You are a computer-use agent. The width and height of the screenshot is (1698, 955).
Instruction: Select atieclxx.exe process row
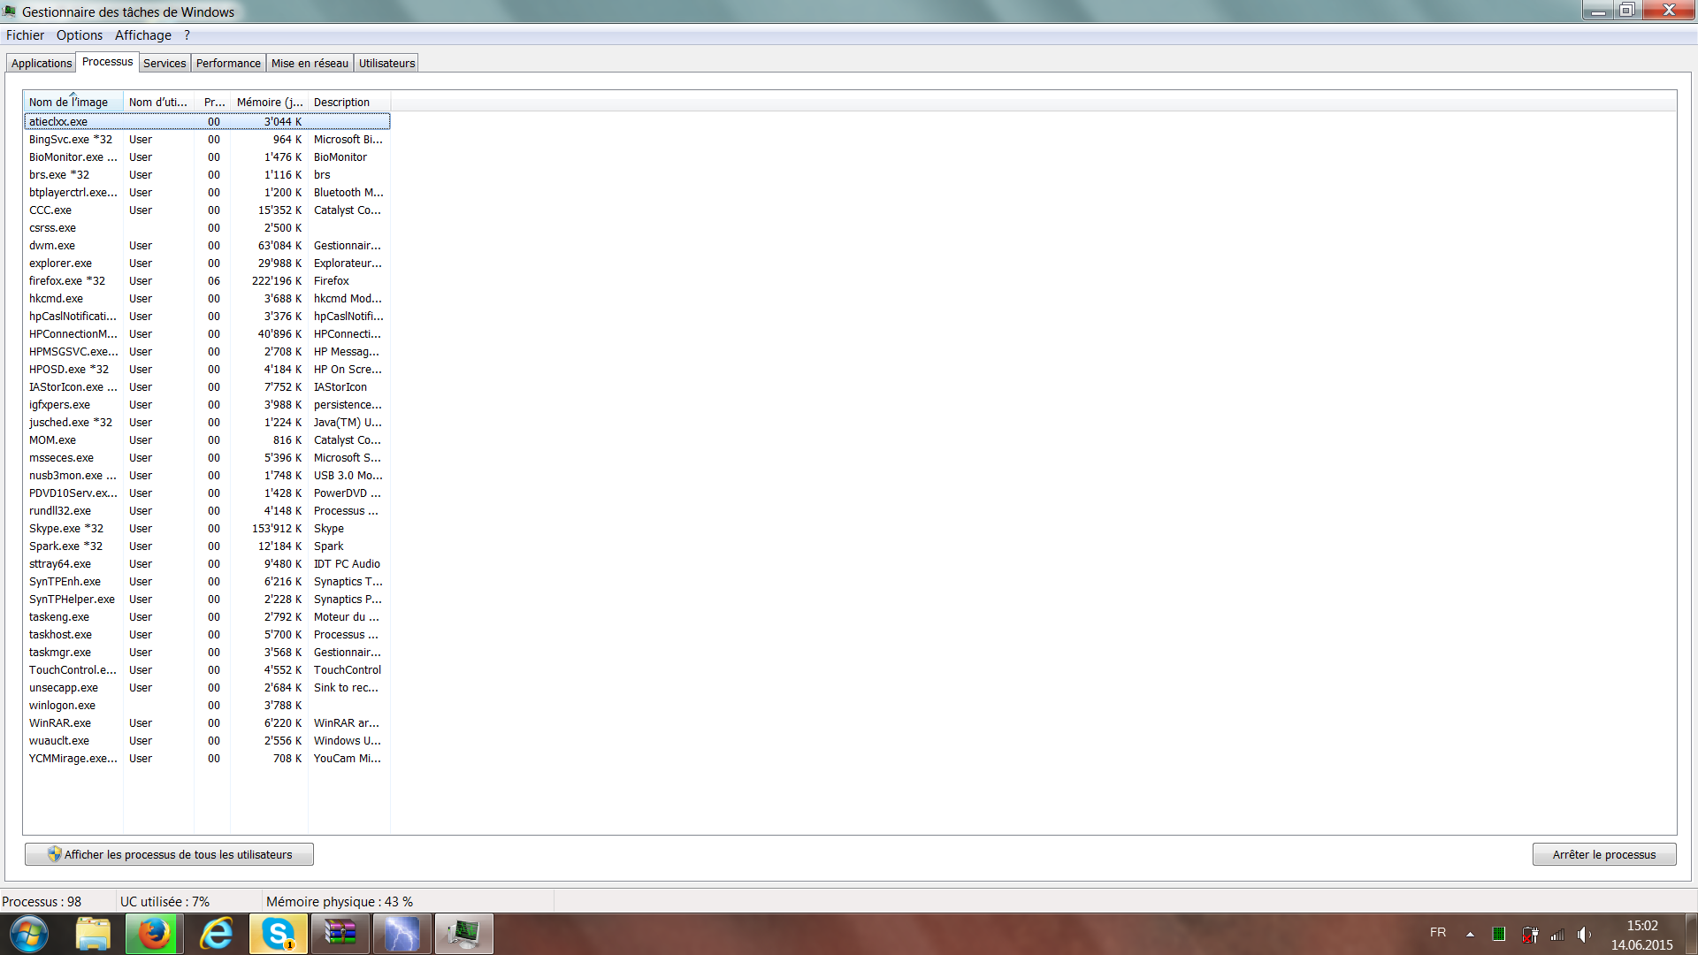(207, 121)
